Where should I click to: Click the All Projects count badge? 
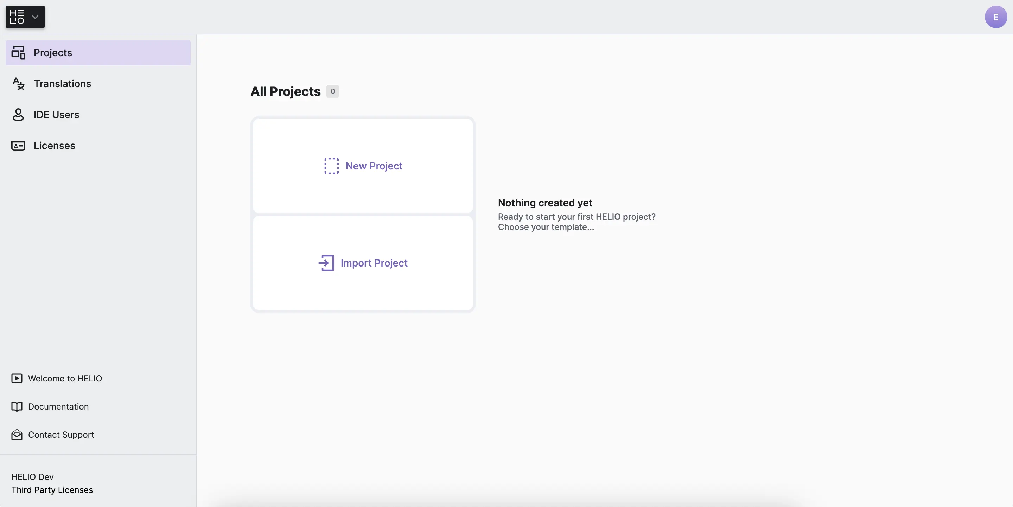(333, 91)
